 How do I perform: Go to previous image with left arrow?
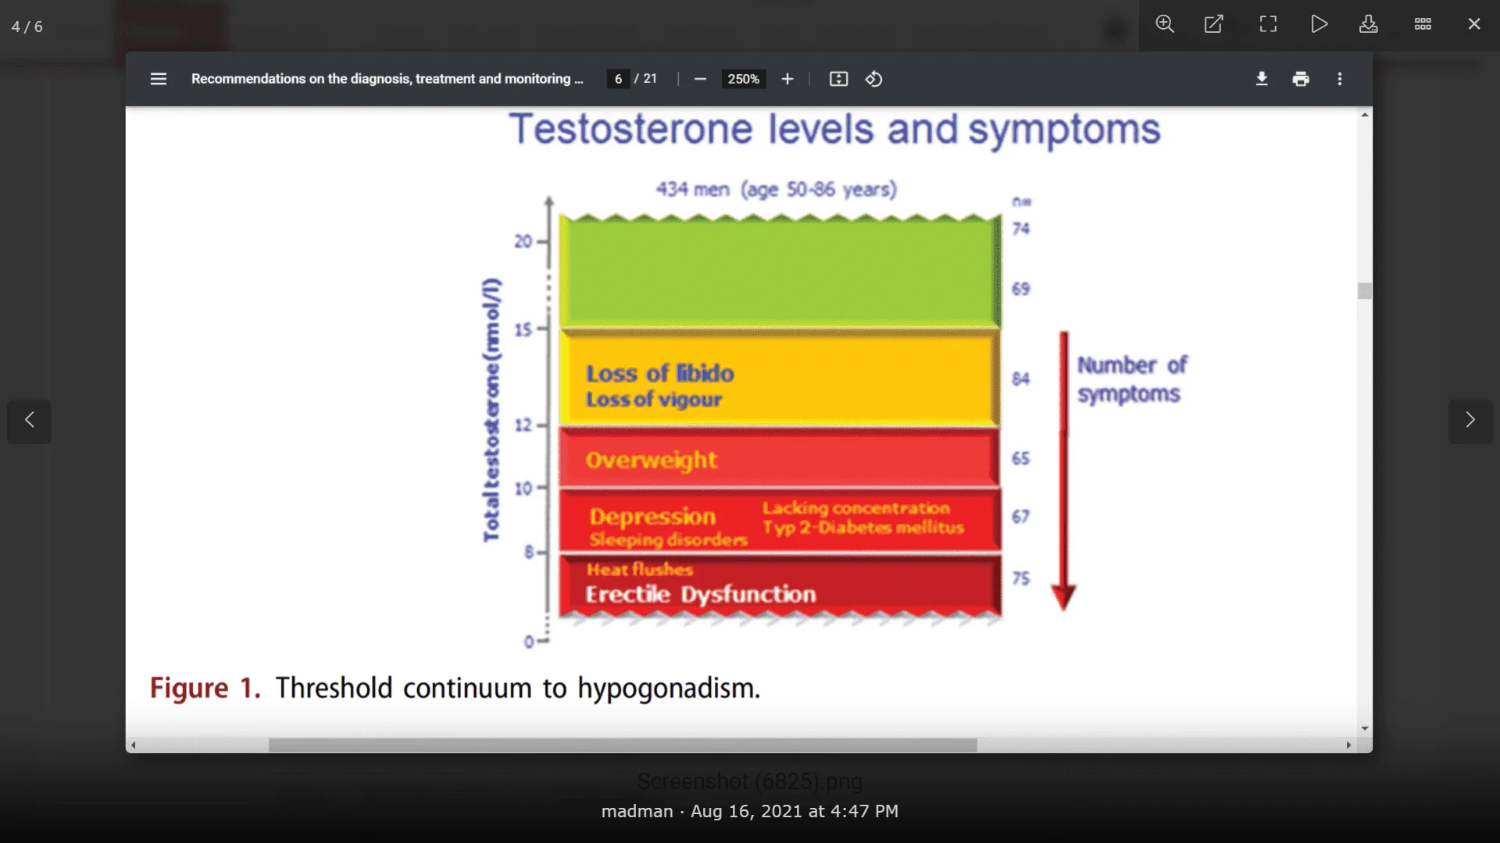(30, 421)
